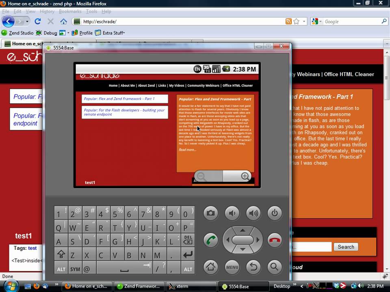Open the address bar history dropdown
This screenshot has height=292, width=390.
click(304, 21)
